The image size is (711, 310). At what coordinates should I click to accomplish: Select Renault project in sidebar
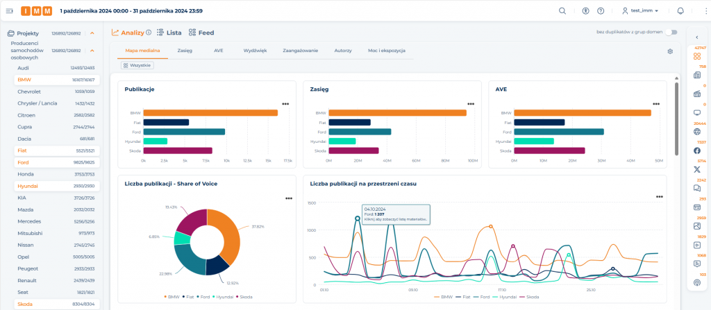pyautogui.click(x=56, y=281)
